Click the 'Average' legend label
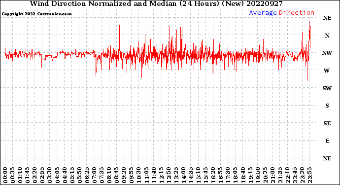This screenshot has height=185, width=340. (263, 13)
